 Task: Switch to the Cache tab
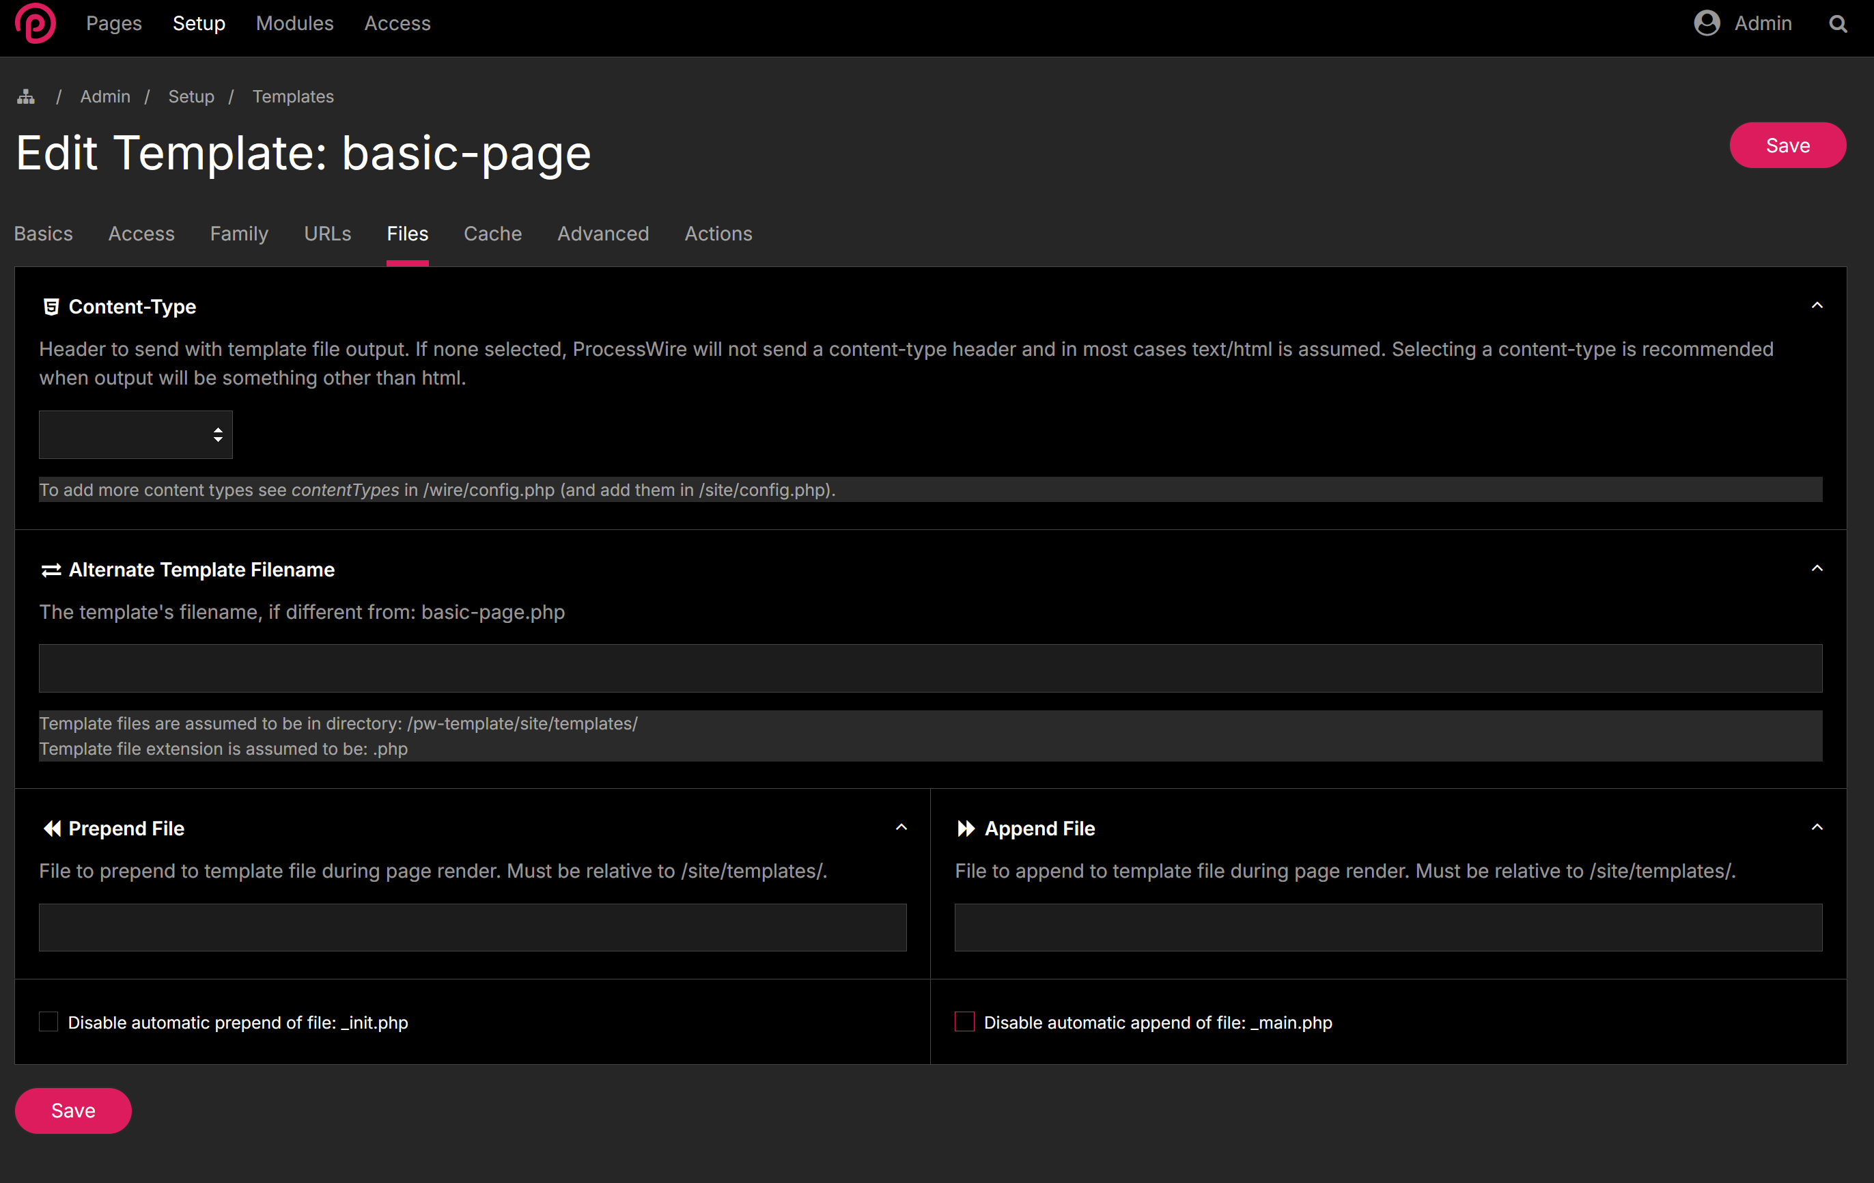coord(492,234)
